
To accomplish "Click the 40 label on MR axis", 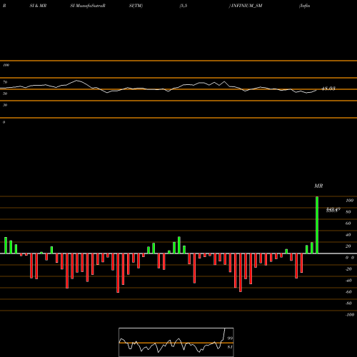I will point(348,235).
